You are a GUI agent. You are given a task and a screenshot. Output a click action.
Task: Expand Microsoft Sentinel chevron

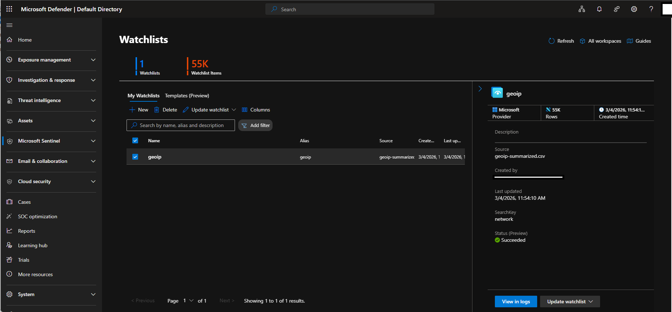[x=93, y=141]
